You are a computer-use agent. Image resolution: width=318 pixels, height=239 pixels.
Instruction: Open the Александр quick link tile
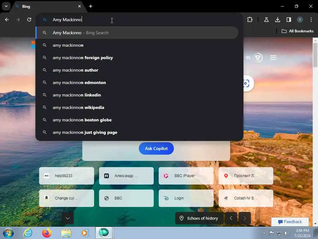tap(126, 176)
